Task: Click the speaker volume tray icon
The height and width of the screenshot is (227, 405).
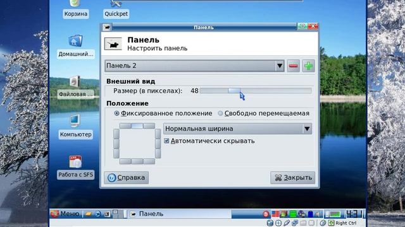Action: [x=318, y=214]
